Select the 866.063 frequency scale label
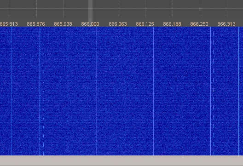The height and width of the screenshot is (166, 243). pyautogui.click(x=118, y=24)
